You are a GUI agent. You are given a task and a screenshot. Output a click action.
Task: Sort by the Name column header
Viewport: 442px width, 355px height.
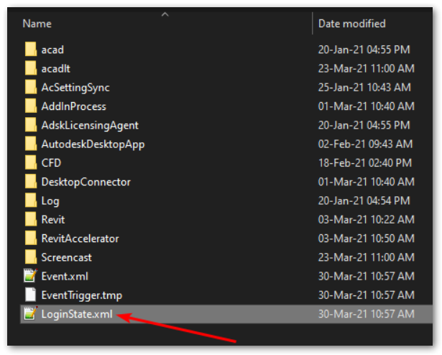(37, 24)
